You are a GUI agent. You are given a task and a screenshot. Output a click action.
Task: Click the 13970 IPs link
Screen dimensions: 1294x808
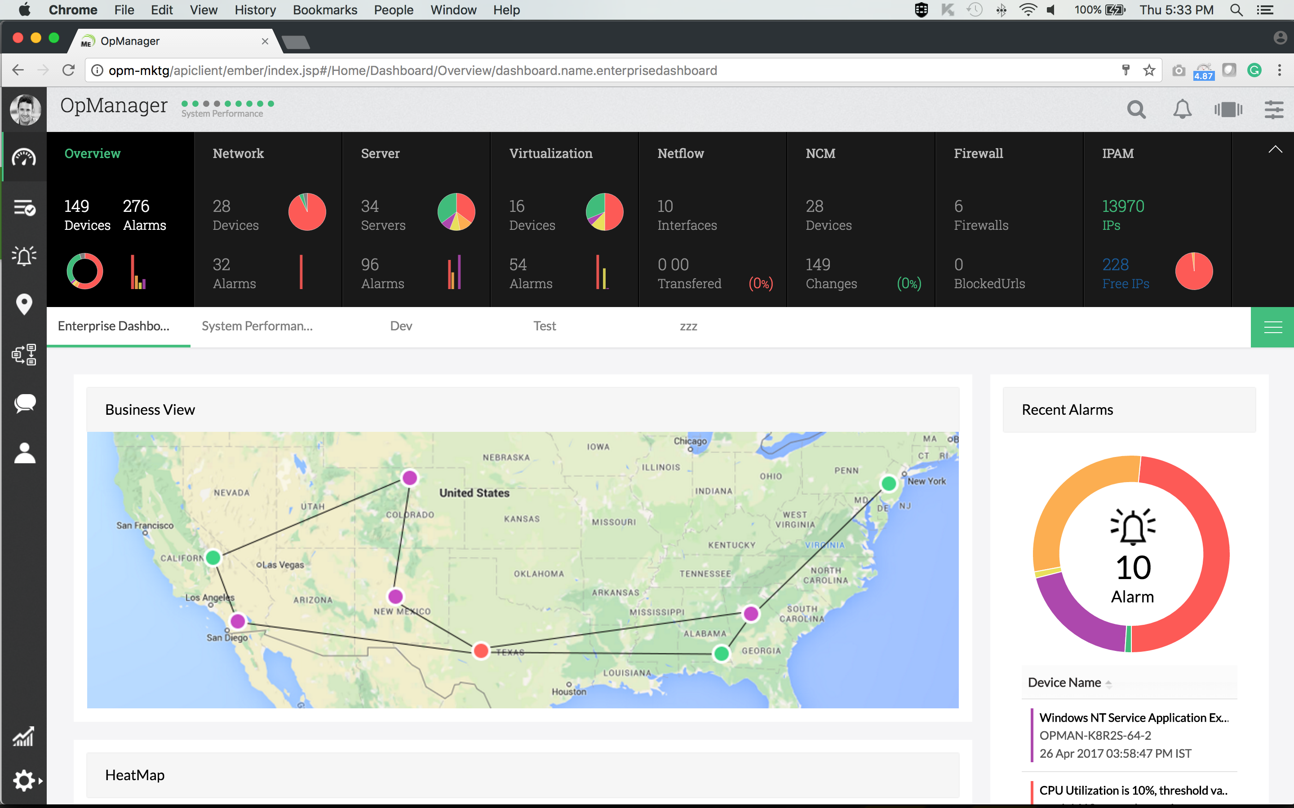pos(1123,215)
